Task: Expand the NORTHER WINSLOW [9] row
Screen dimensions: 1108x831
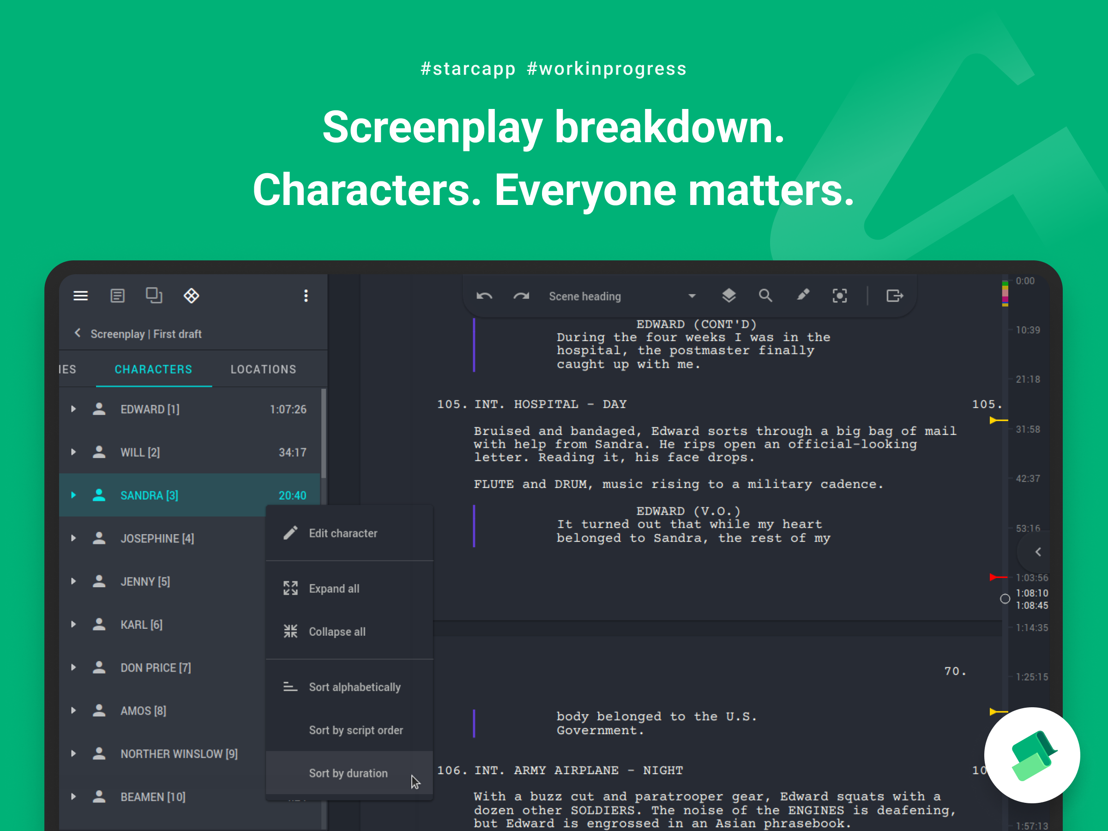Action: [73, 754]
